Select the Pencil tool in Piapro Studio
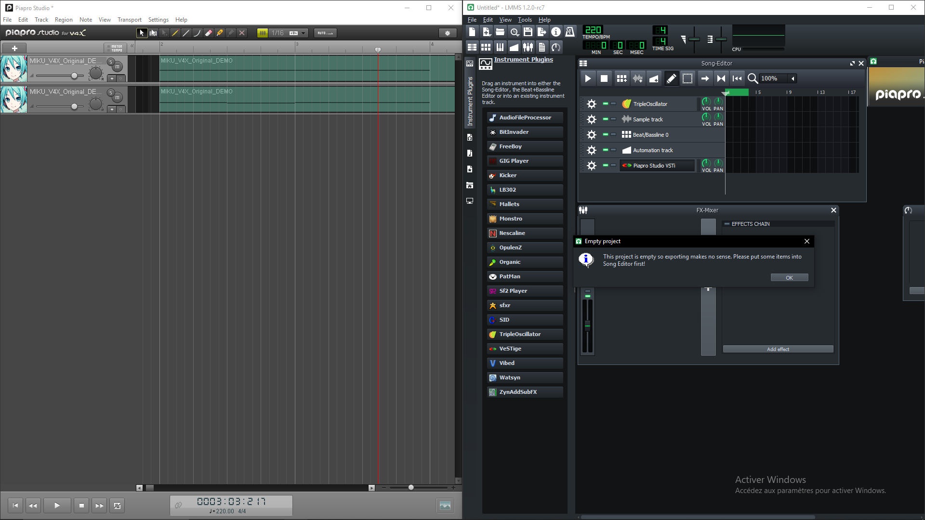 (176, 33)
